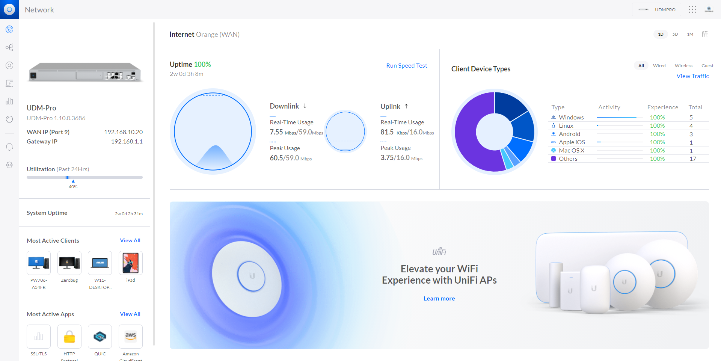Open the Topology view icon
This screenshot has width=721, height=361.
pyautogui.click(x=9, y=47)
